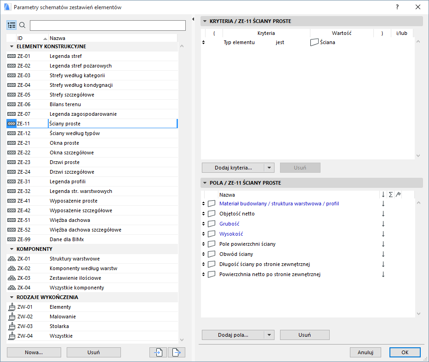Click the left panel collapse arrow

pyautogui.click(x=193, y=19)
